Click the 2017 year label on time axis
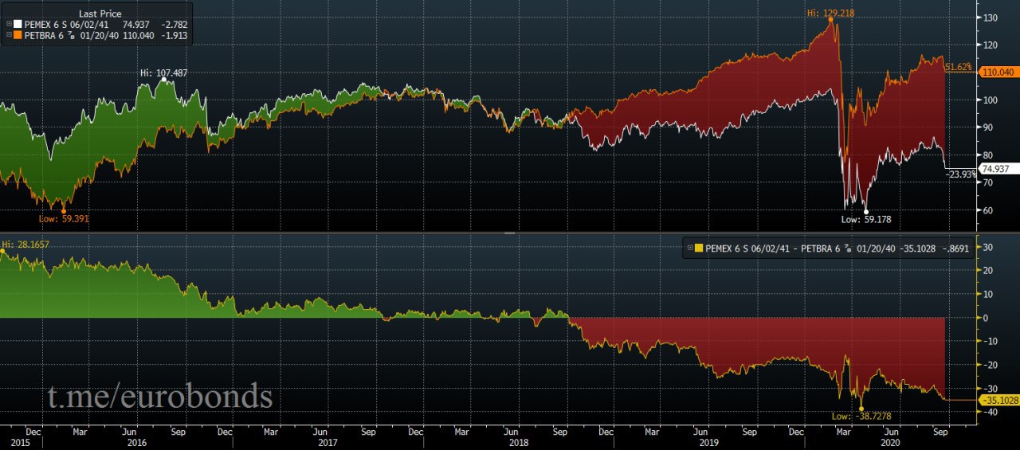Viewport: 1020px width, 450px height. (328, 442)
